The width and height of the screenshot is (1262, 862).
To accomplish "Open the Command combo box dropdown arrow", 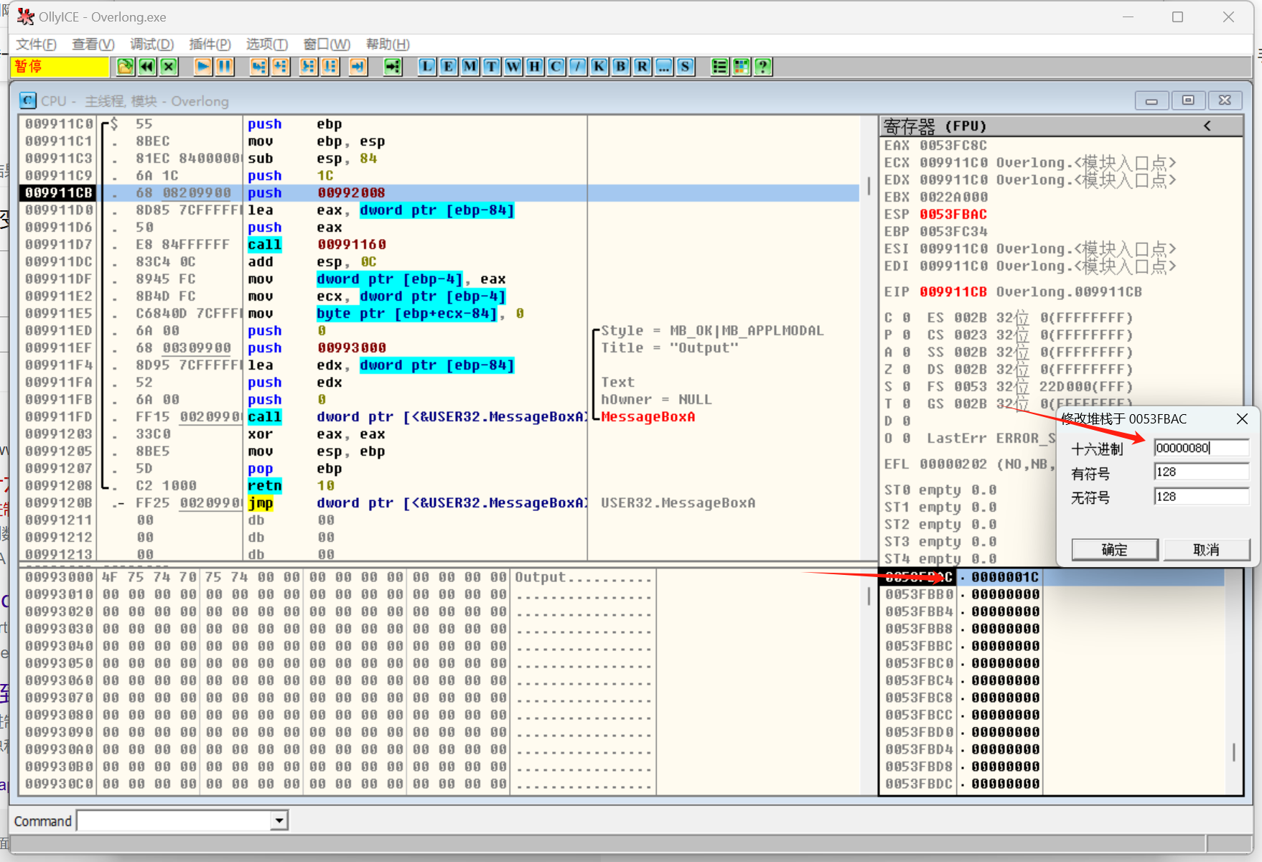I will click(279, 820).
